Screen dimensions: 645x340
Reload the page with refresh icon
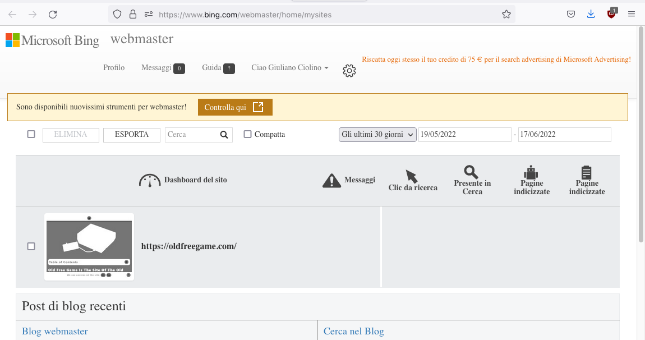click(53, 15)
